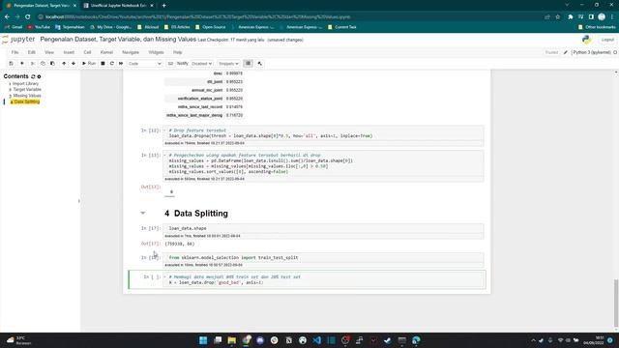Open Windows Start menu
The height and width of the screenshot is (348, 619).
203,340
